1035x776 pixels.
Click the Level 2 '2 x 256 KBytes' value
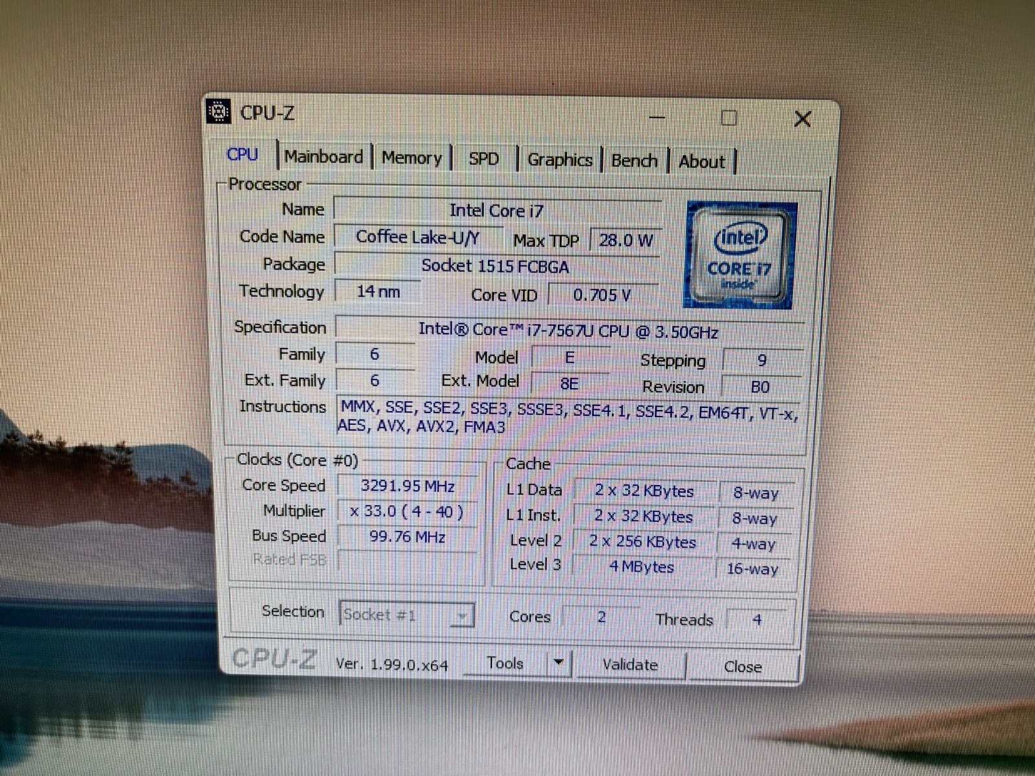coord(643,542)
